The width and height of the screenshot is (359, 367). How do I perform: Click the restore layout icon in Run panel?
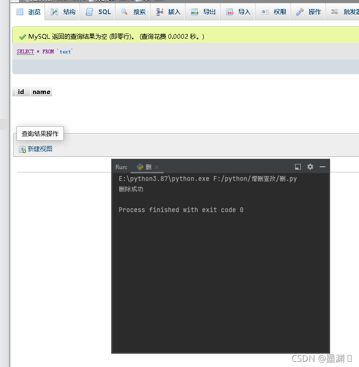click(x=298, y=167)
